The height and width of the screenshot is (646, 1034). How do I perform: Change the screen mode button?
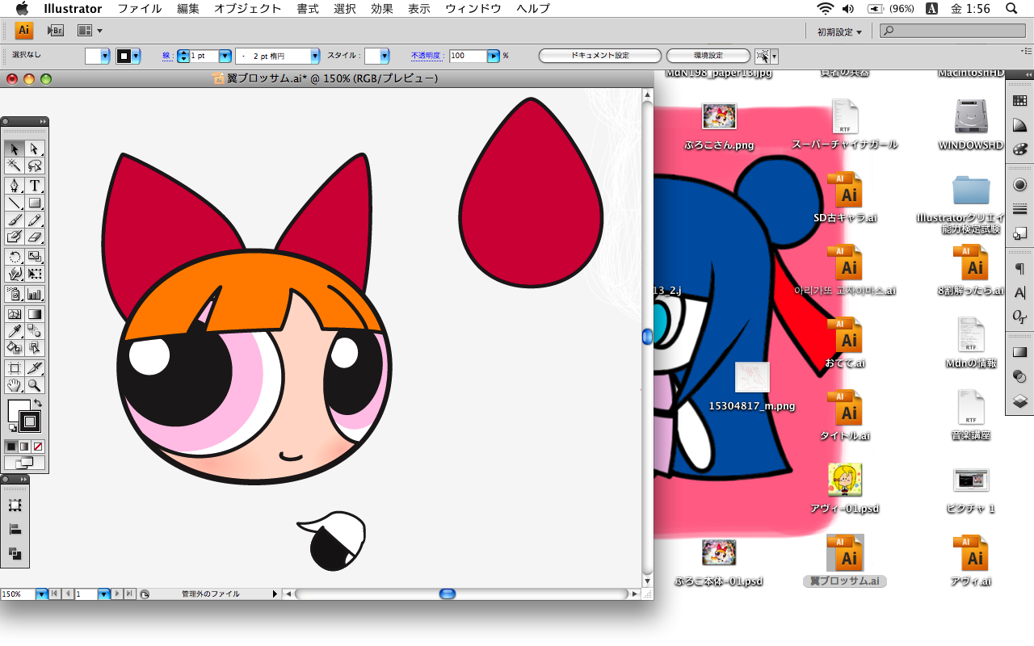pos(24,463)
